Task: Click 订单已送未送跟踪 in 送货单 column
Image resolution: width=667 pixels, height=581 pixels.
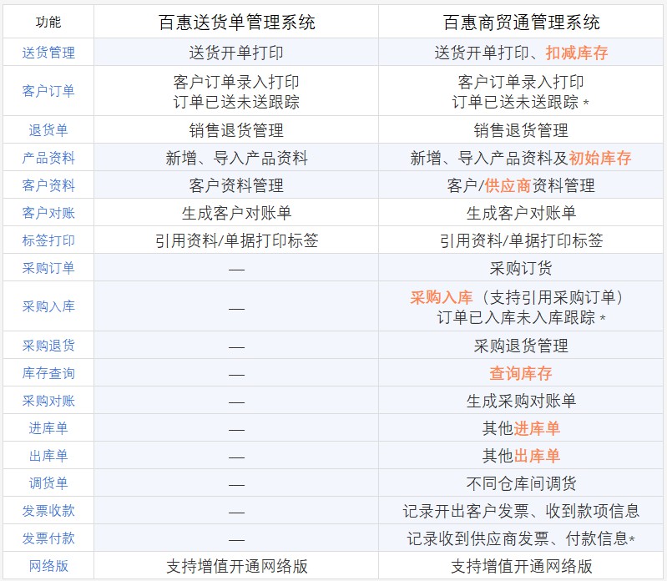Action: point(236,102)
